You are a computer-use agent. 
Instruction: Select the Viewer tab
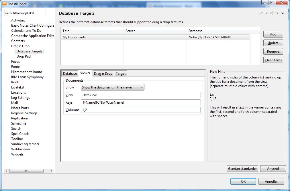click(x=85, y=73)
